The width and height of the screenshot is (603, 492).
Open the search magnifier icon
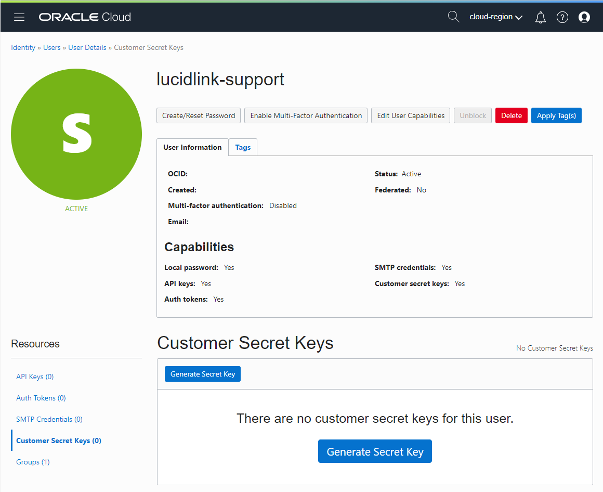point(454,17)
